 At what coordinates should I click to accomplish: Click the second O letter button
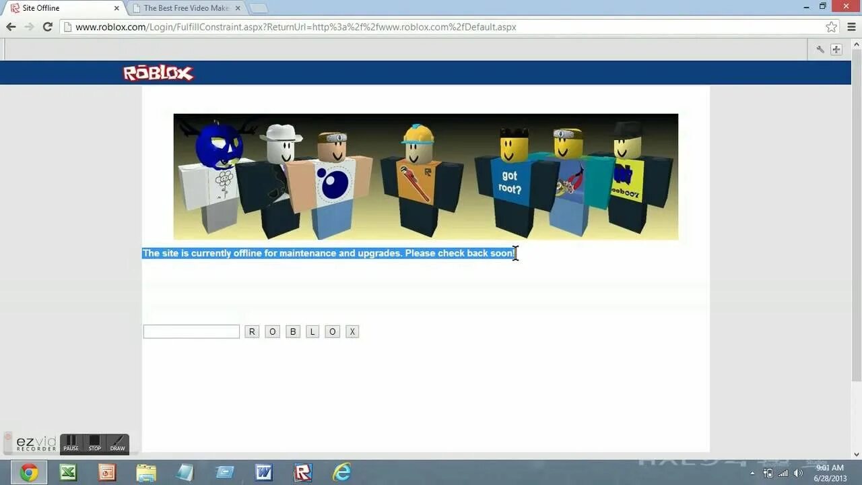click(x=332, y=331)
